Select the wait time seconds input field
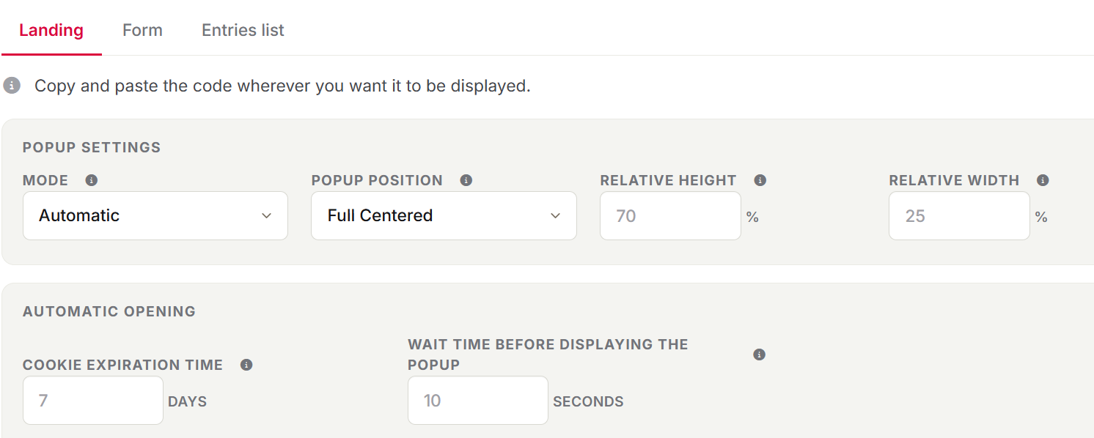 478,400
